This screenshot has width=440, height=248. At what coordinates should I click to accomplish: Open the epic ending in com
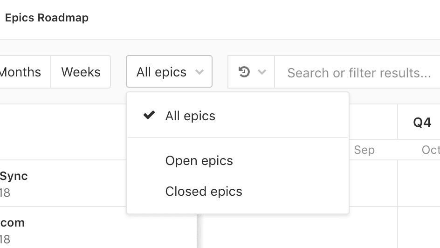tap(12, 223)
